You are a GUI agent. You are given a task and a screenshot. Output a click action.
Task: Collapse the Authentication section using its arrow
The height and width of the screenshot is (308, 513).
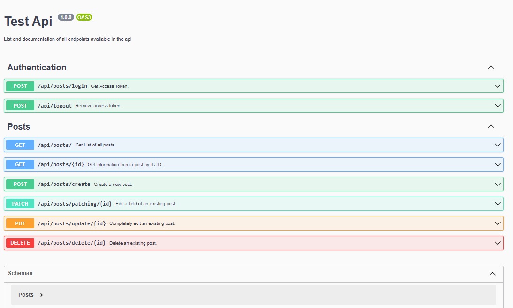(x=491, y=67)
